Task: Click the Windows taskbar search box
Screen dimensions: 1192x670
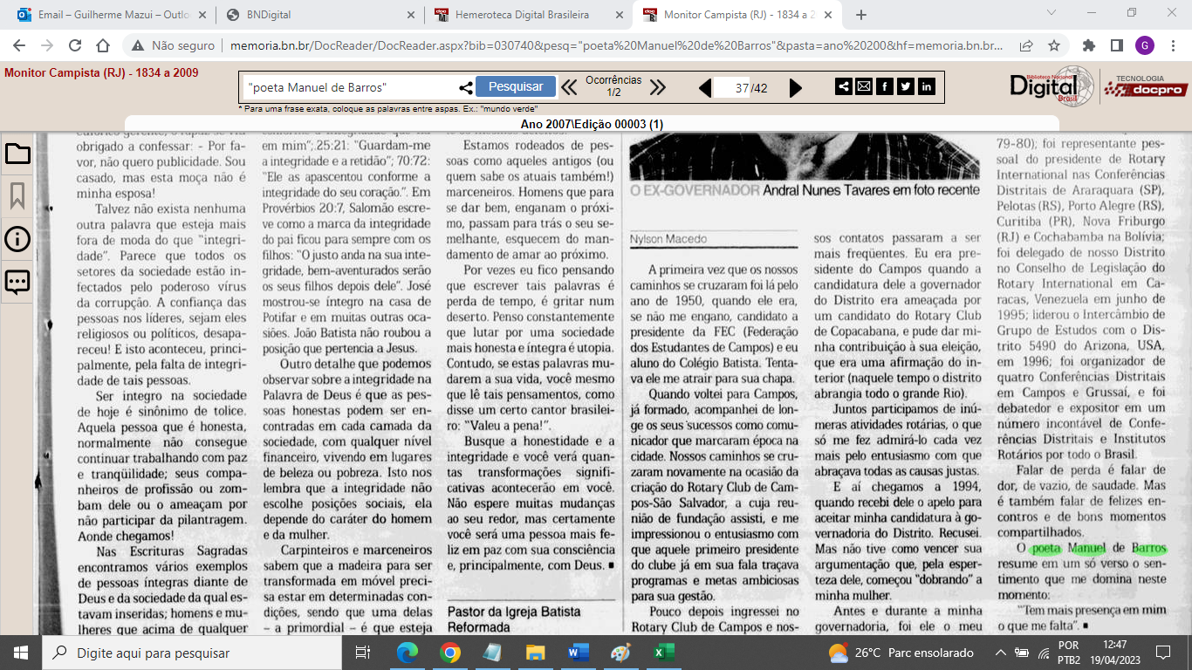Action: click(192, 653)
